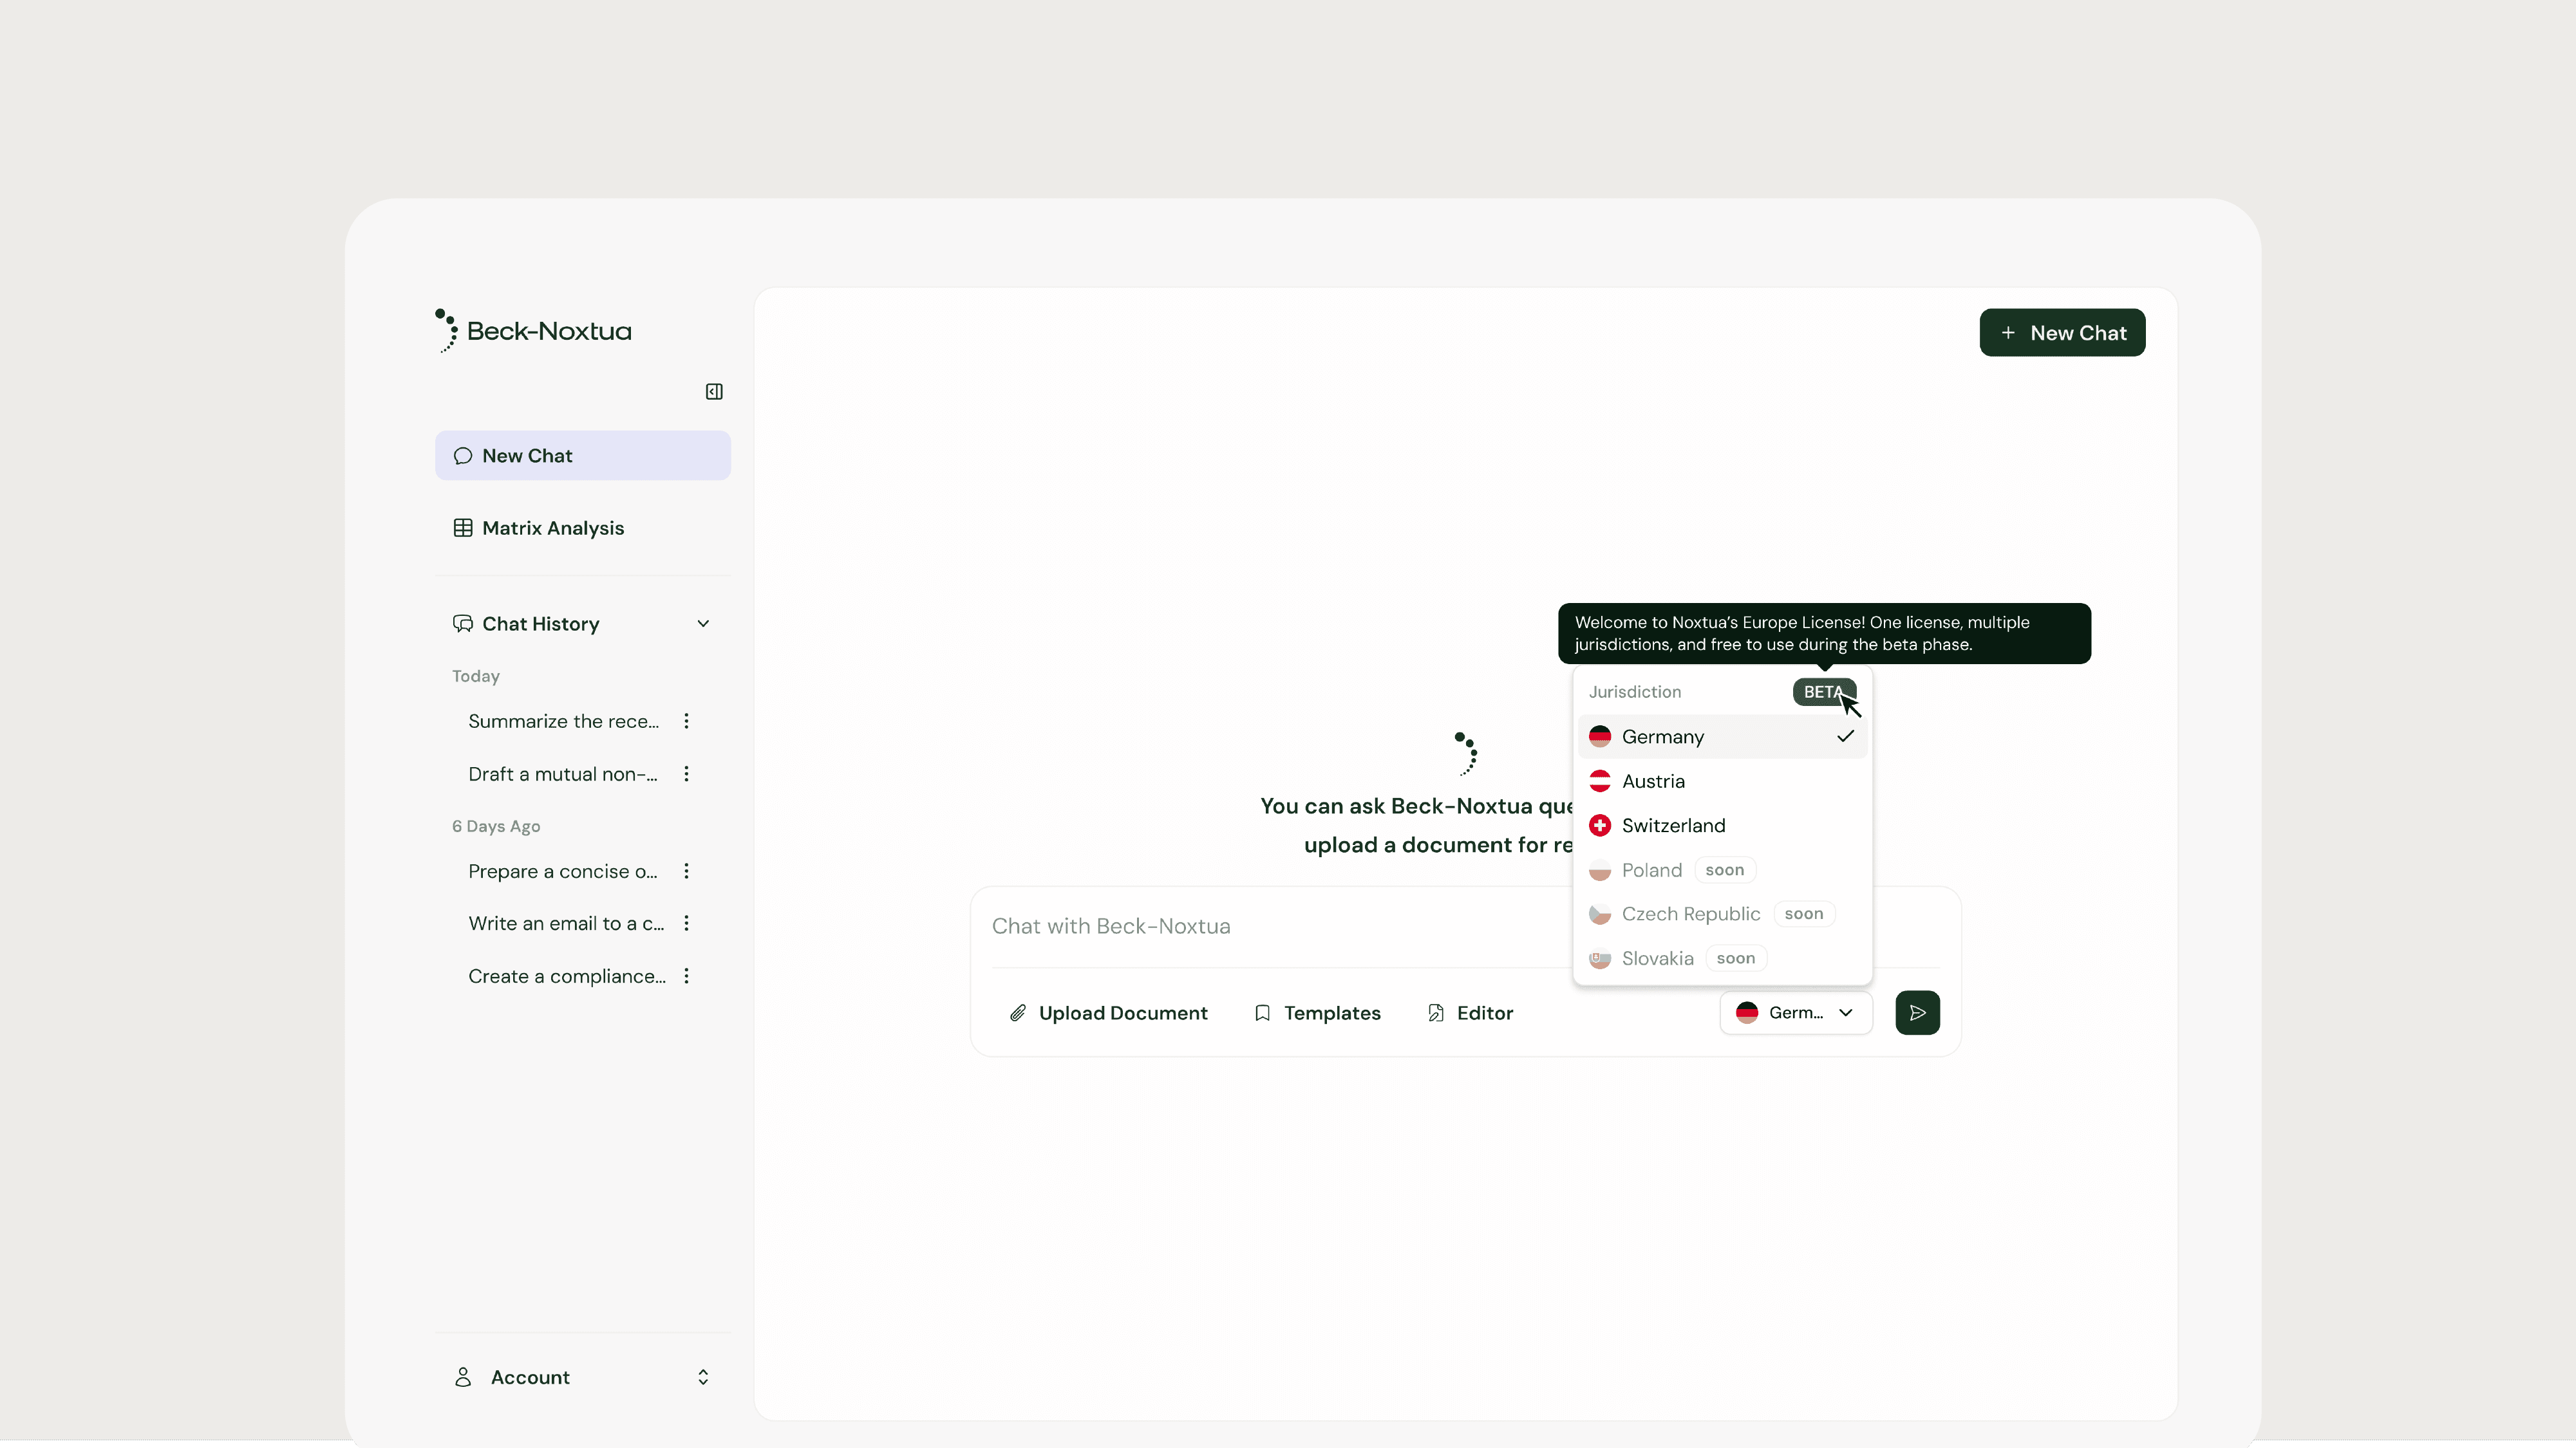Image resolution: width=2576 pixels, height=1448 pixels.
Task: Open Matrix Analysis in sidebar
Action: 552,528
